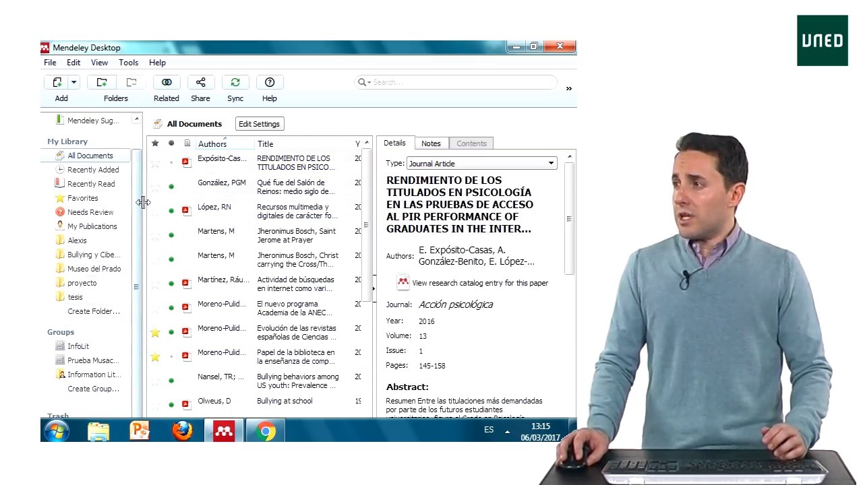Open the File menu
Viewport: 863px width, 485px height.
point(50,63)
